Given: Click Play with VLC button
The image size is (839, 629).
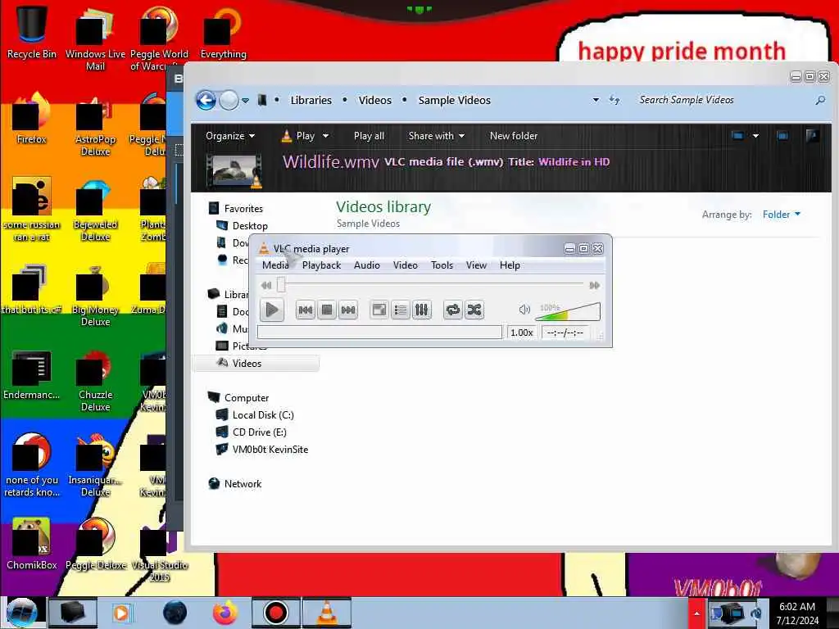Looking at the screenshot, I should 298,136.
